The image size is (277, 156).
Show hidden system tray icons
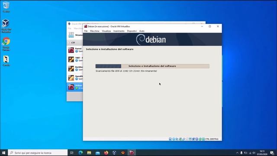click(x=237, y=153)
